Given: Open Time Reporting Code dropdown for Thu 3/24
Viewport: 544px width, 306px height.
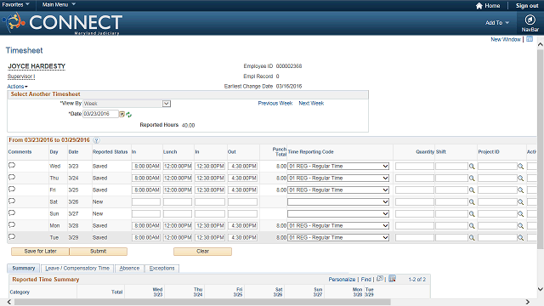Looking at the screenshot, I should [338, 178].
